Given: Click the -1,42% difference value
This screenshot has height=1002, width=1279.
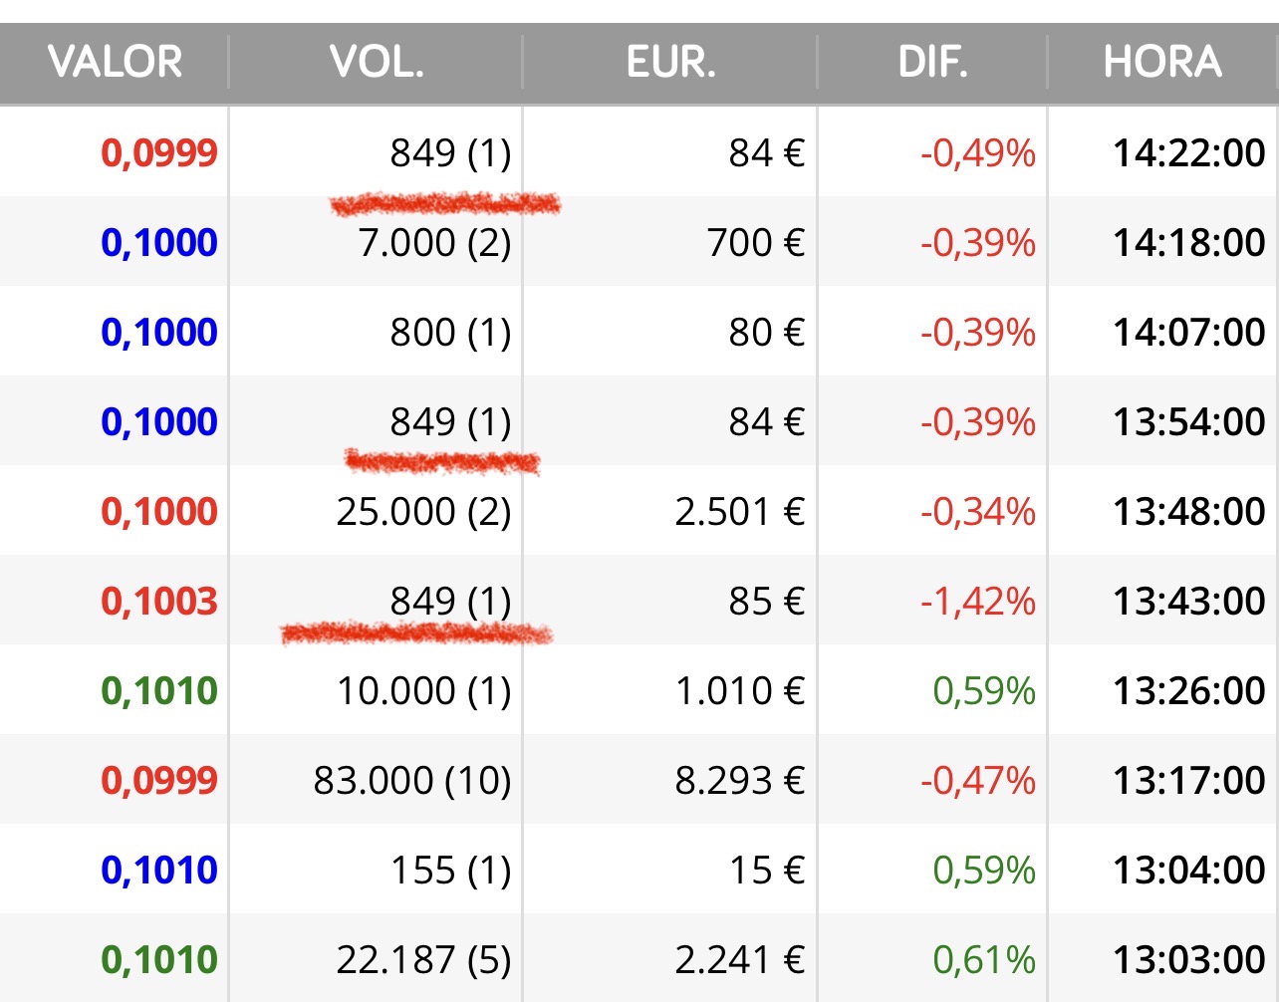Looking at the screenshot, I should pos(978,602).
